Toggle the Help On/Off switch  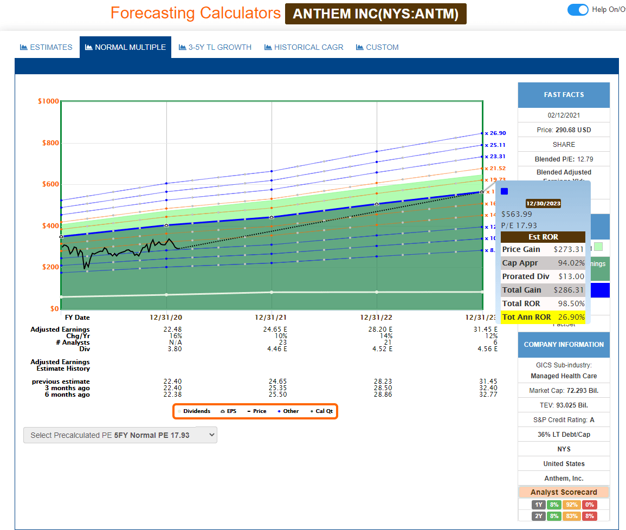578,10
